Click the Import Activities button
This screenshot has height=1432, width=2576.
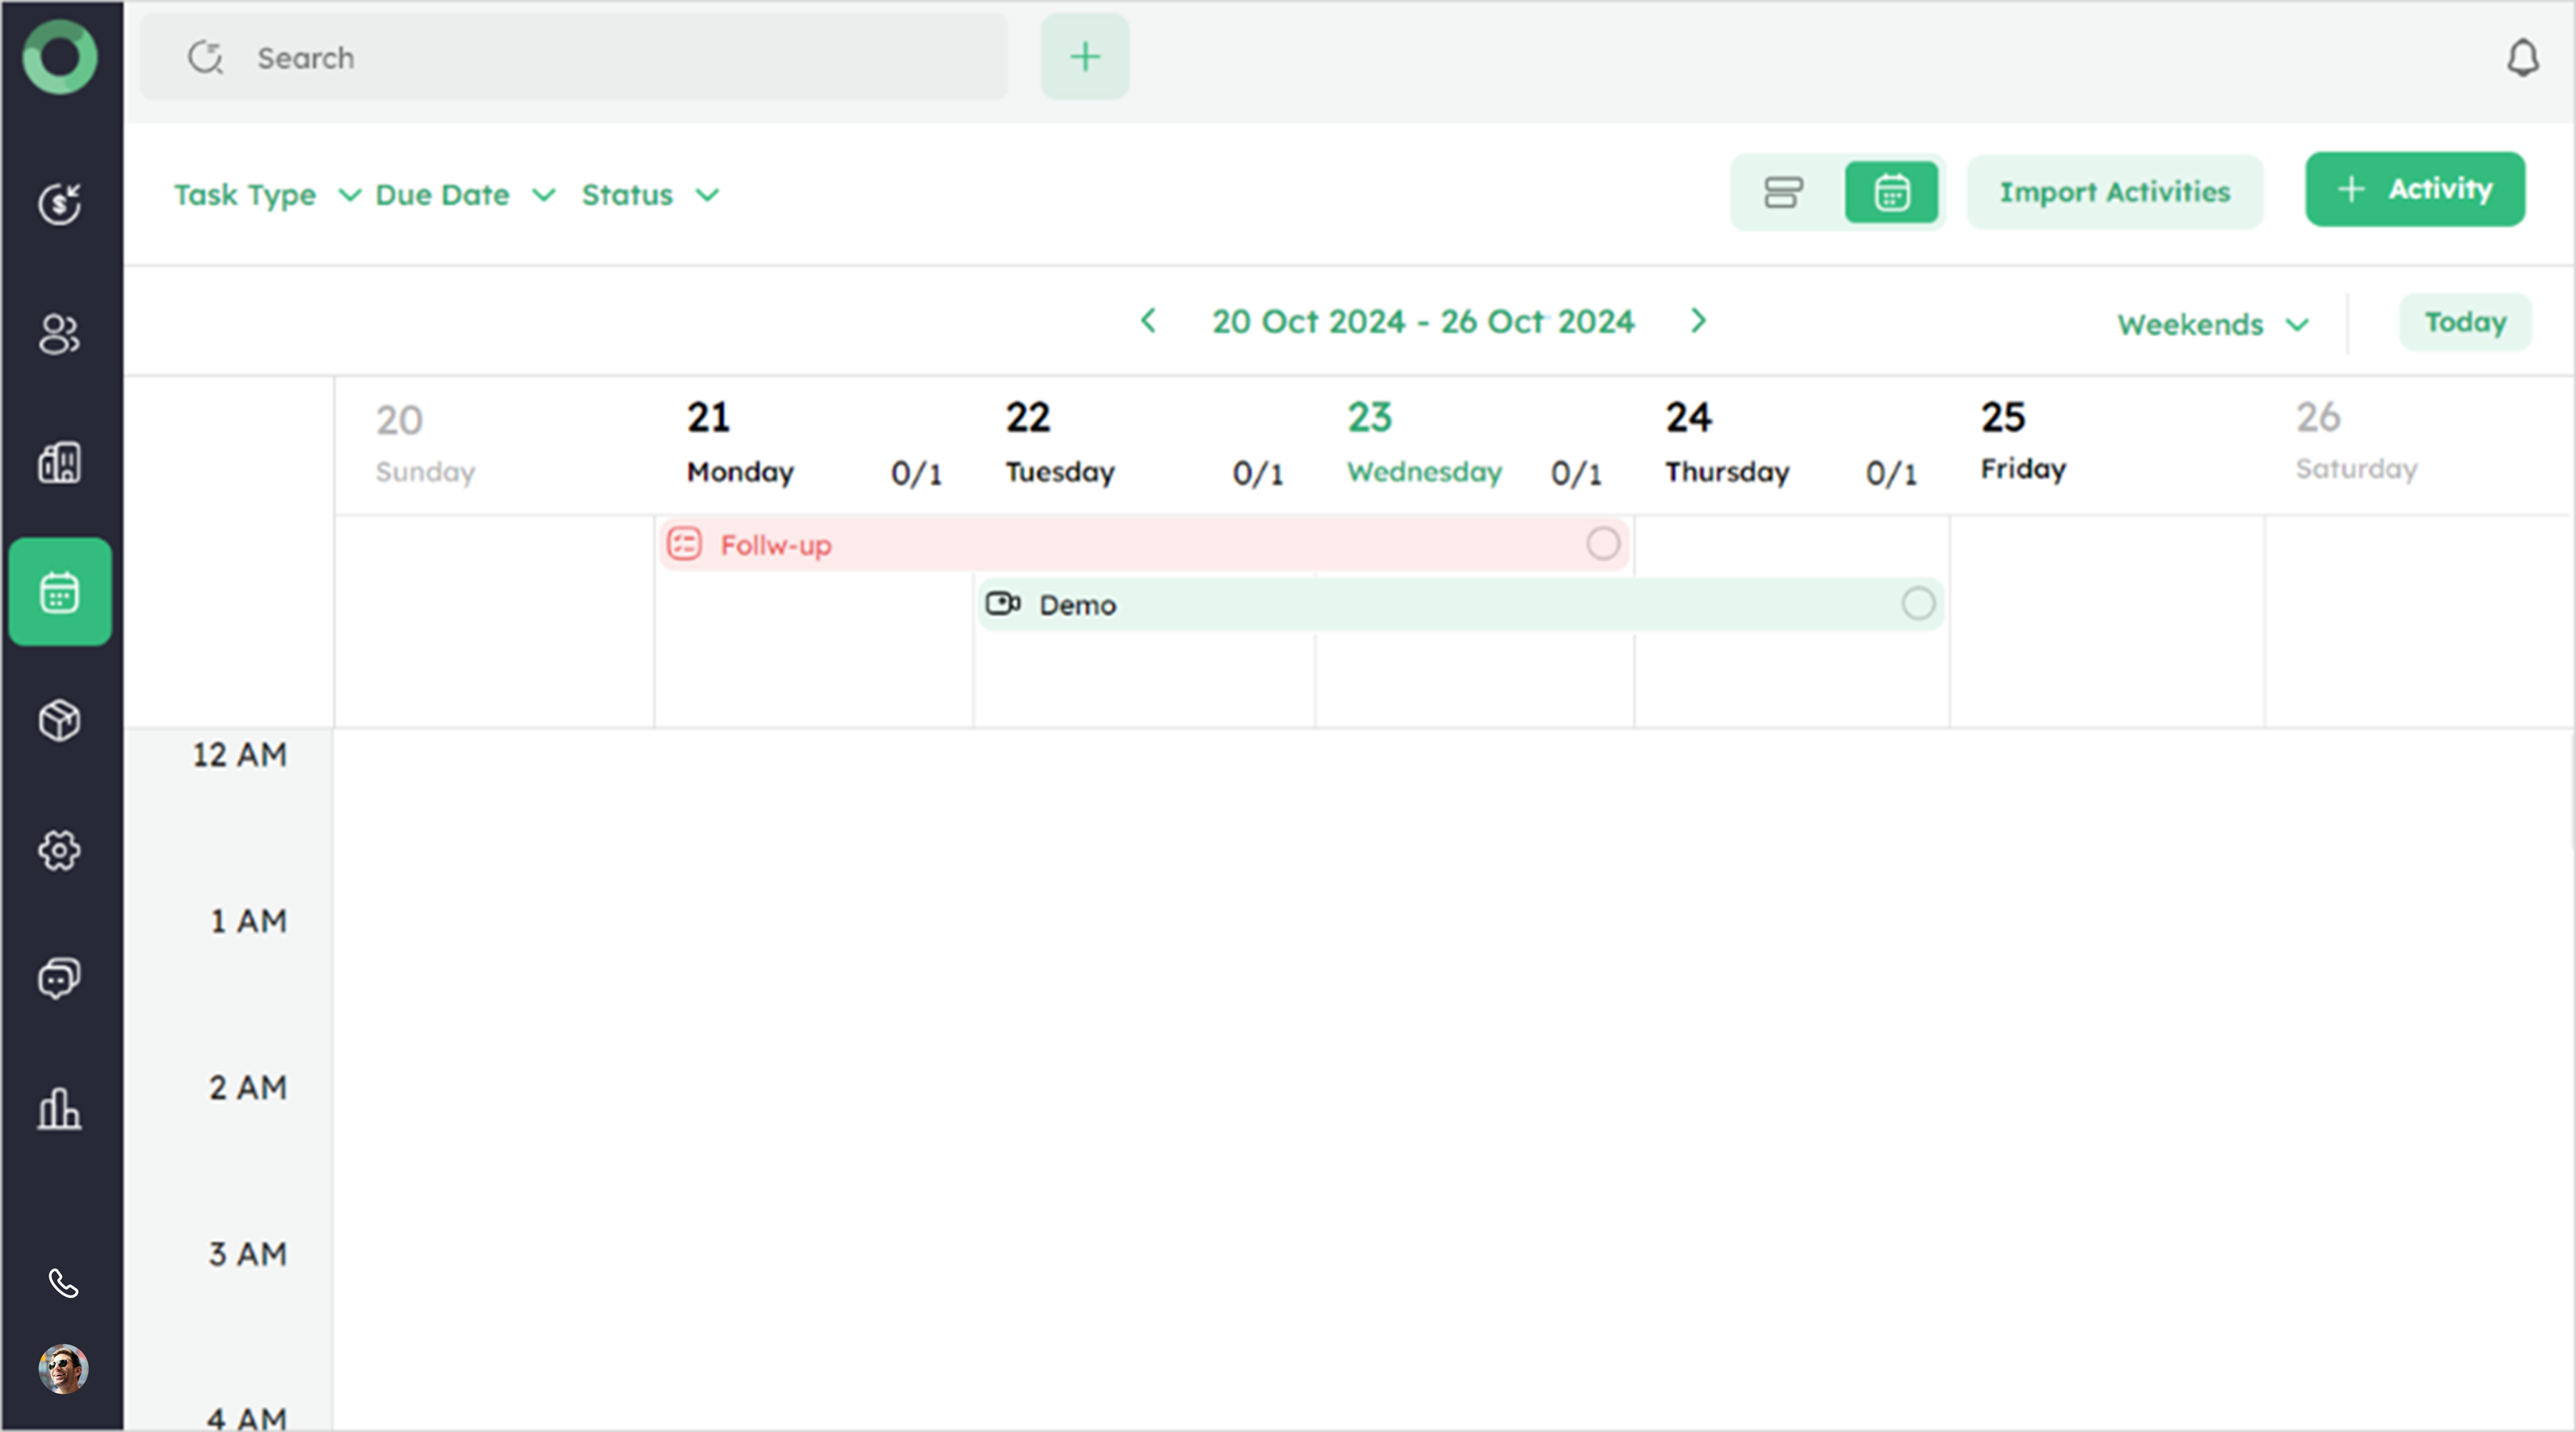point(2114,192)
